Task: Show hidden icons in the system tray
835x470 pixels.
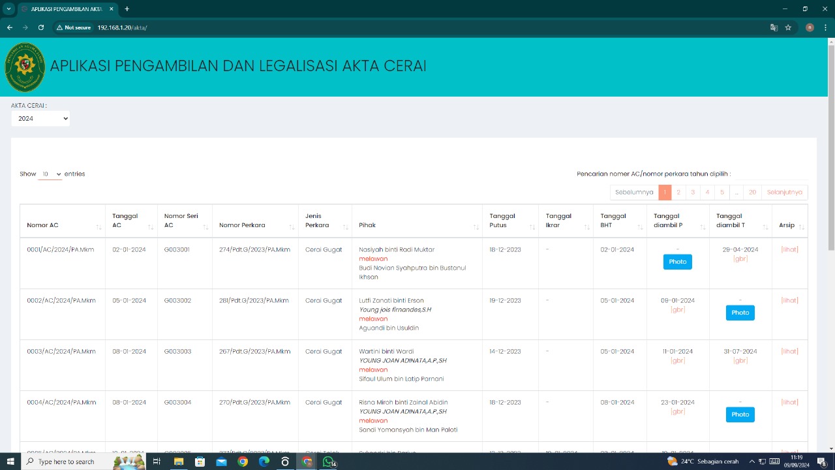Action: [x=751, y=461]
